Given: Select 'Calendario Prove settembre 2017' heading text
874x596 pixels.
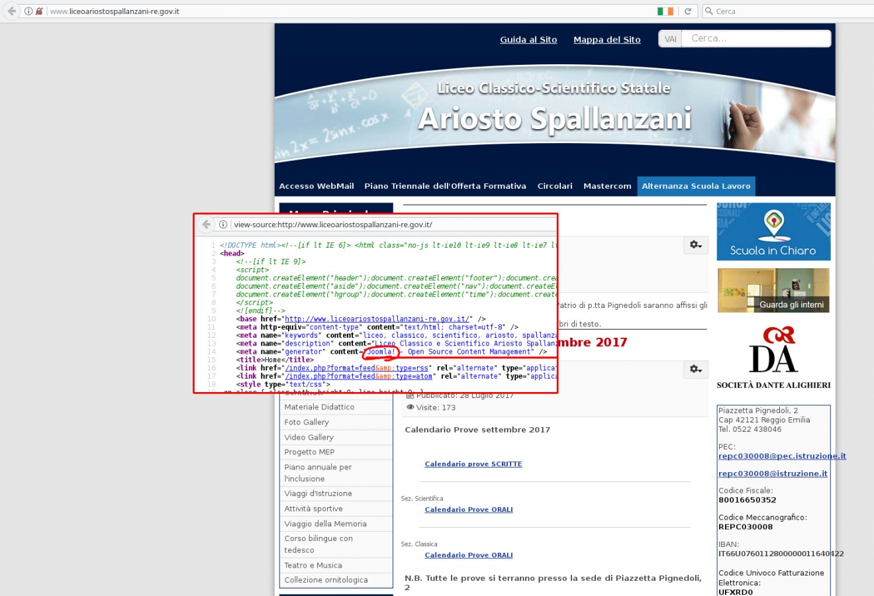Looking at the screenshot, I should 477,430.
